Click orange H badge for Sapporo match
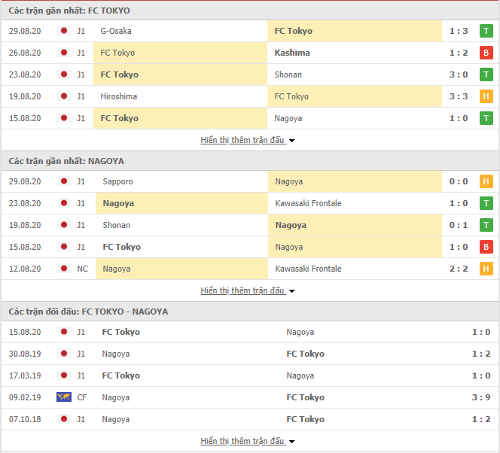The image size is (500, 453). tap(486, 181)
